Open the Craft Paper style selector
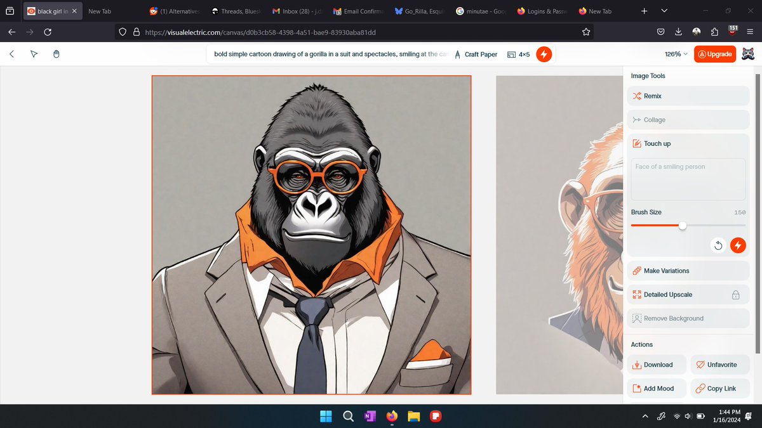The image size is (762, 428). (476, 55)
